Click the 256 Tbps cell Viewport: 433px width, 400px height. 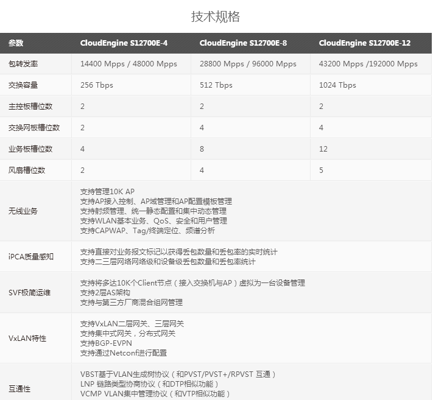click(97, 85)
